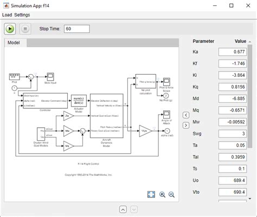Select the Pilot G force Scope block
Image resolution: width=257 pixels, height=217 pixels.
[x=166, y=82]
